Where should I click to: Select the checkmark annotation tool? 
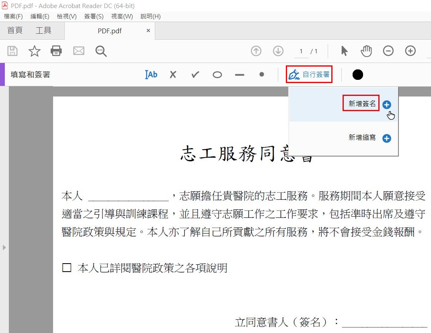(195, 75)
